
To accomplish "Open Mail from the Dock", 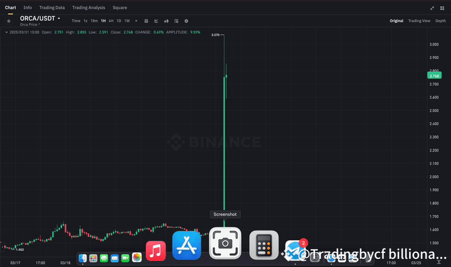I will pos(114,258).
